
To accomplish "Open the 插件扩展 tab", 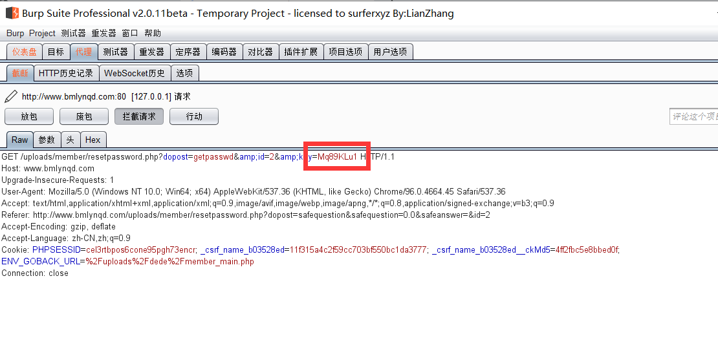I will 301,52.
